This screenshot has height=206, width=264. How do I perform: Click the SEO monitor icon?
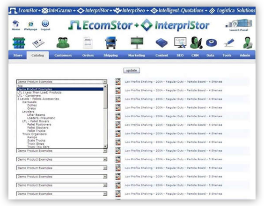pos(180,43)
